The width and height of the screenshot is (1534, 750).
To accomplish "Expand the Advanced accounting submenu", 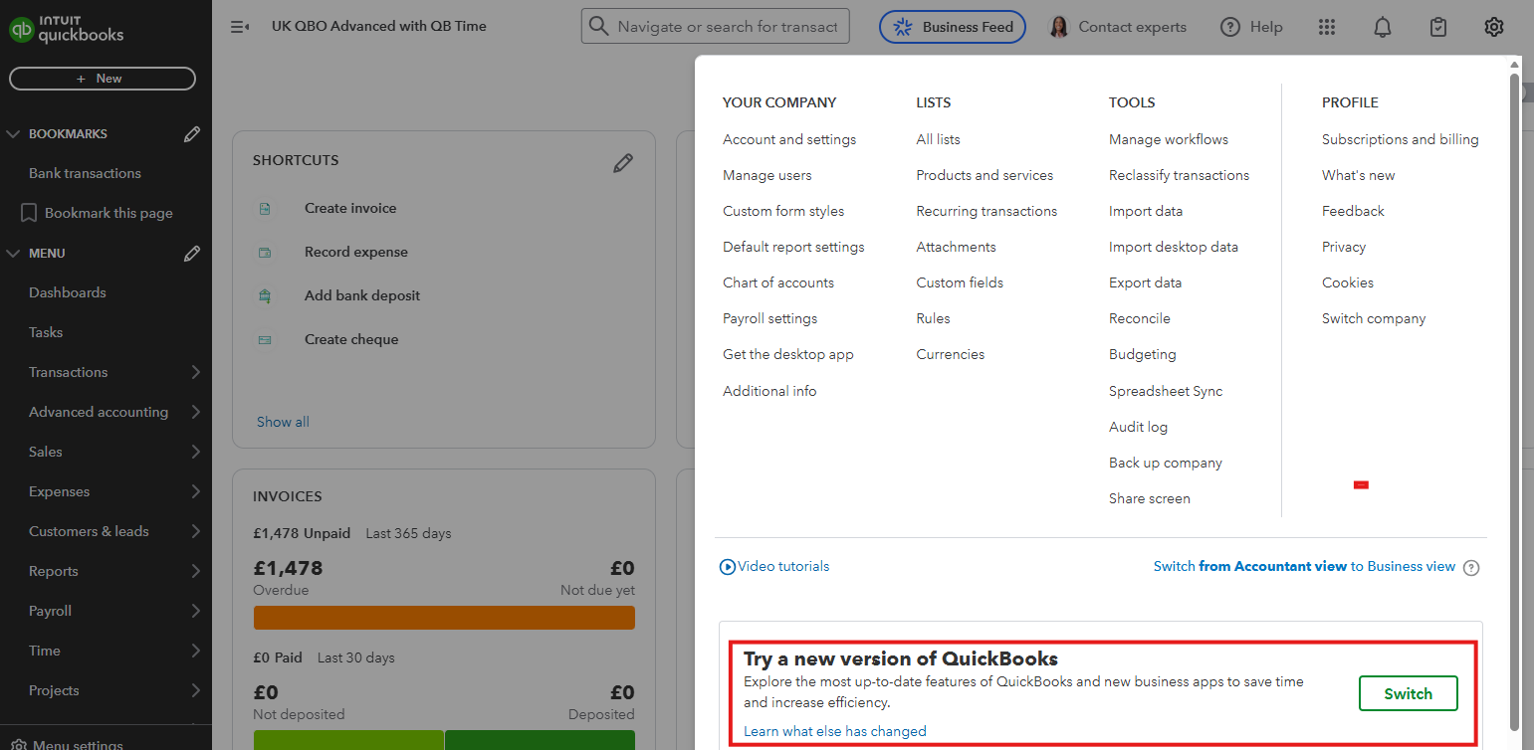I will tap(195, 412).
